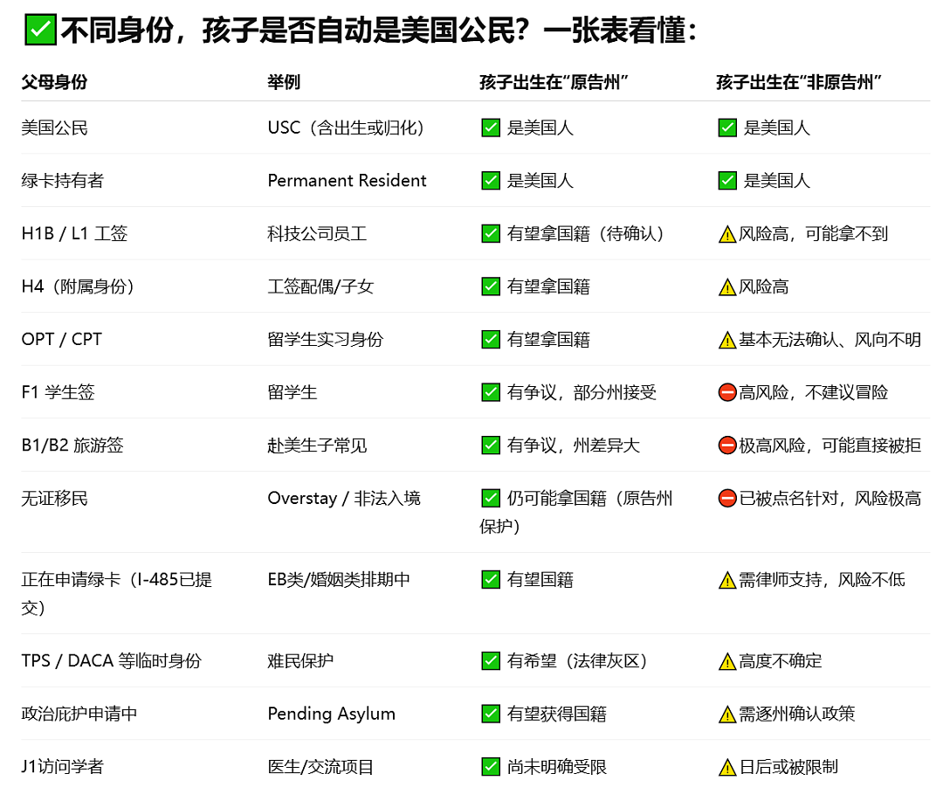This screenshot has height=808, width=943.
Task: Select the 无证移民 row label
Action: pyautogui.click(x=54, y=498)
